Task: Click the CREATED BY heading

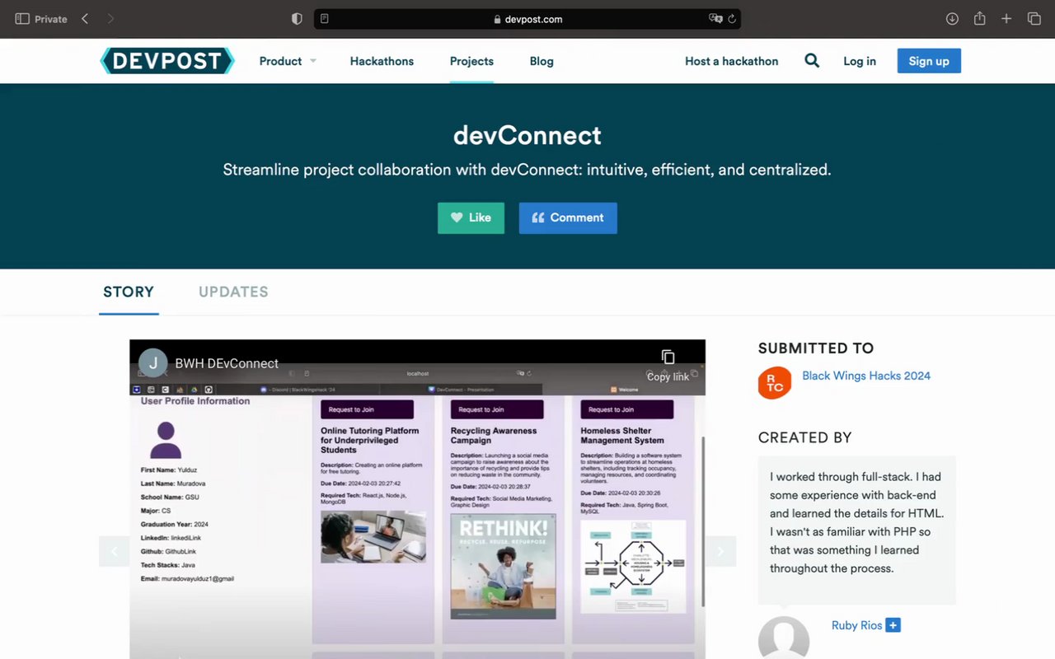Action: (804, 437)
